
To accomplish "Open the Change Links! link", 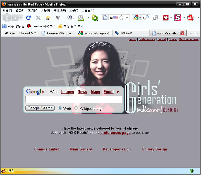I will [46, 149].
